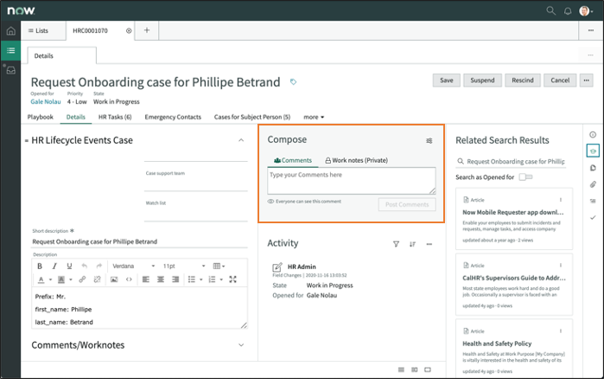Insert image in Description editor
Screen dimensions: 604x379
pos(114,279)
